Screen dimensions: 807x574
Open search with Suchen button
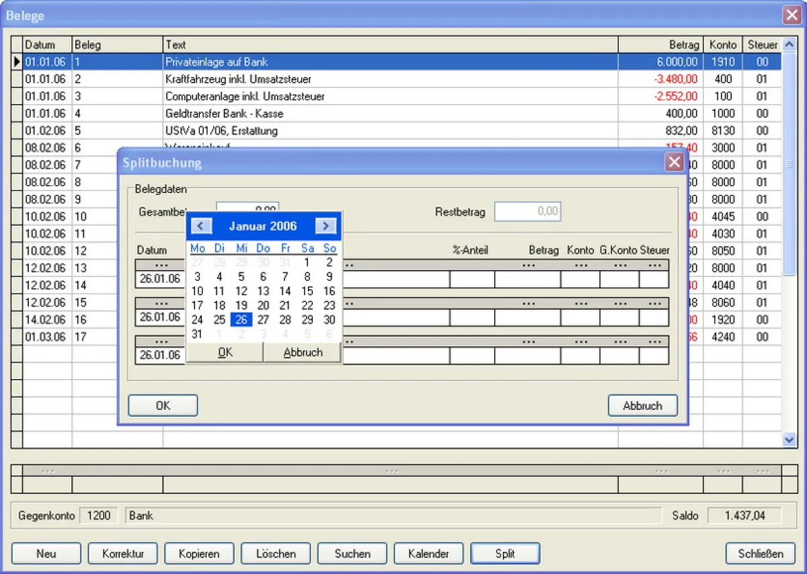[x=352, y=554]
